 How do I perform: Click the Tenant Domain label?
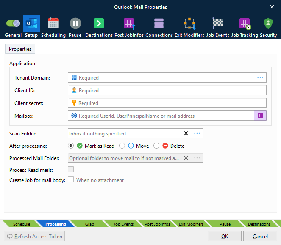32,78
